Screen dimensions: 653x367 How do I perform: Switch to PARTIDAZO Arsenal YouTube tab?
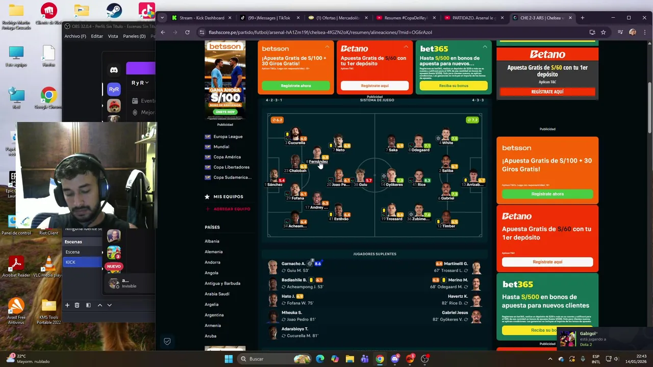point(474,18)
